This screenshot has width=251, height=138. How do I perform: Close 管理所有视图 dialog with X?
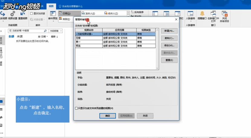coord(176,20)
